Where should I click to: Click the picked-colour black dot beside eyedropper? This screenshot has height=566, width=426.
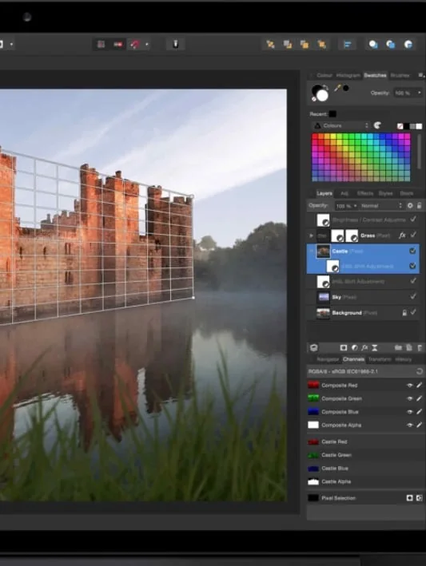tap(346, 88)
